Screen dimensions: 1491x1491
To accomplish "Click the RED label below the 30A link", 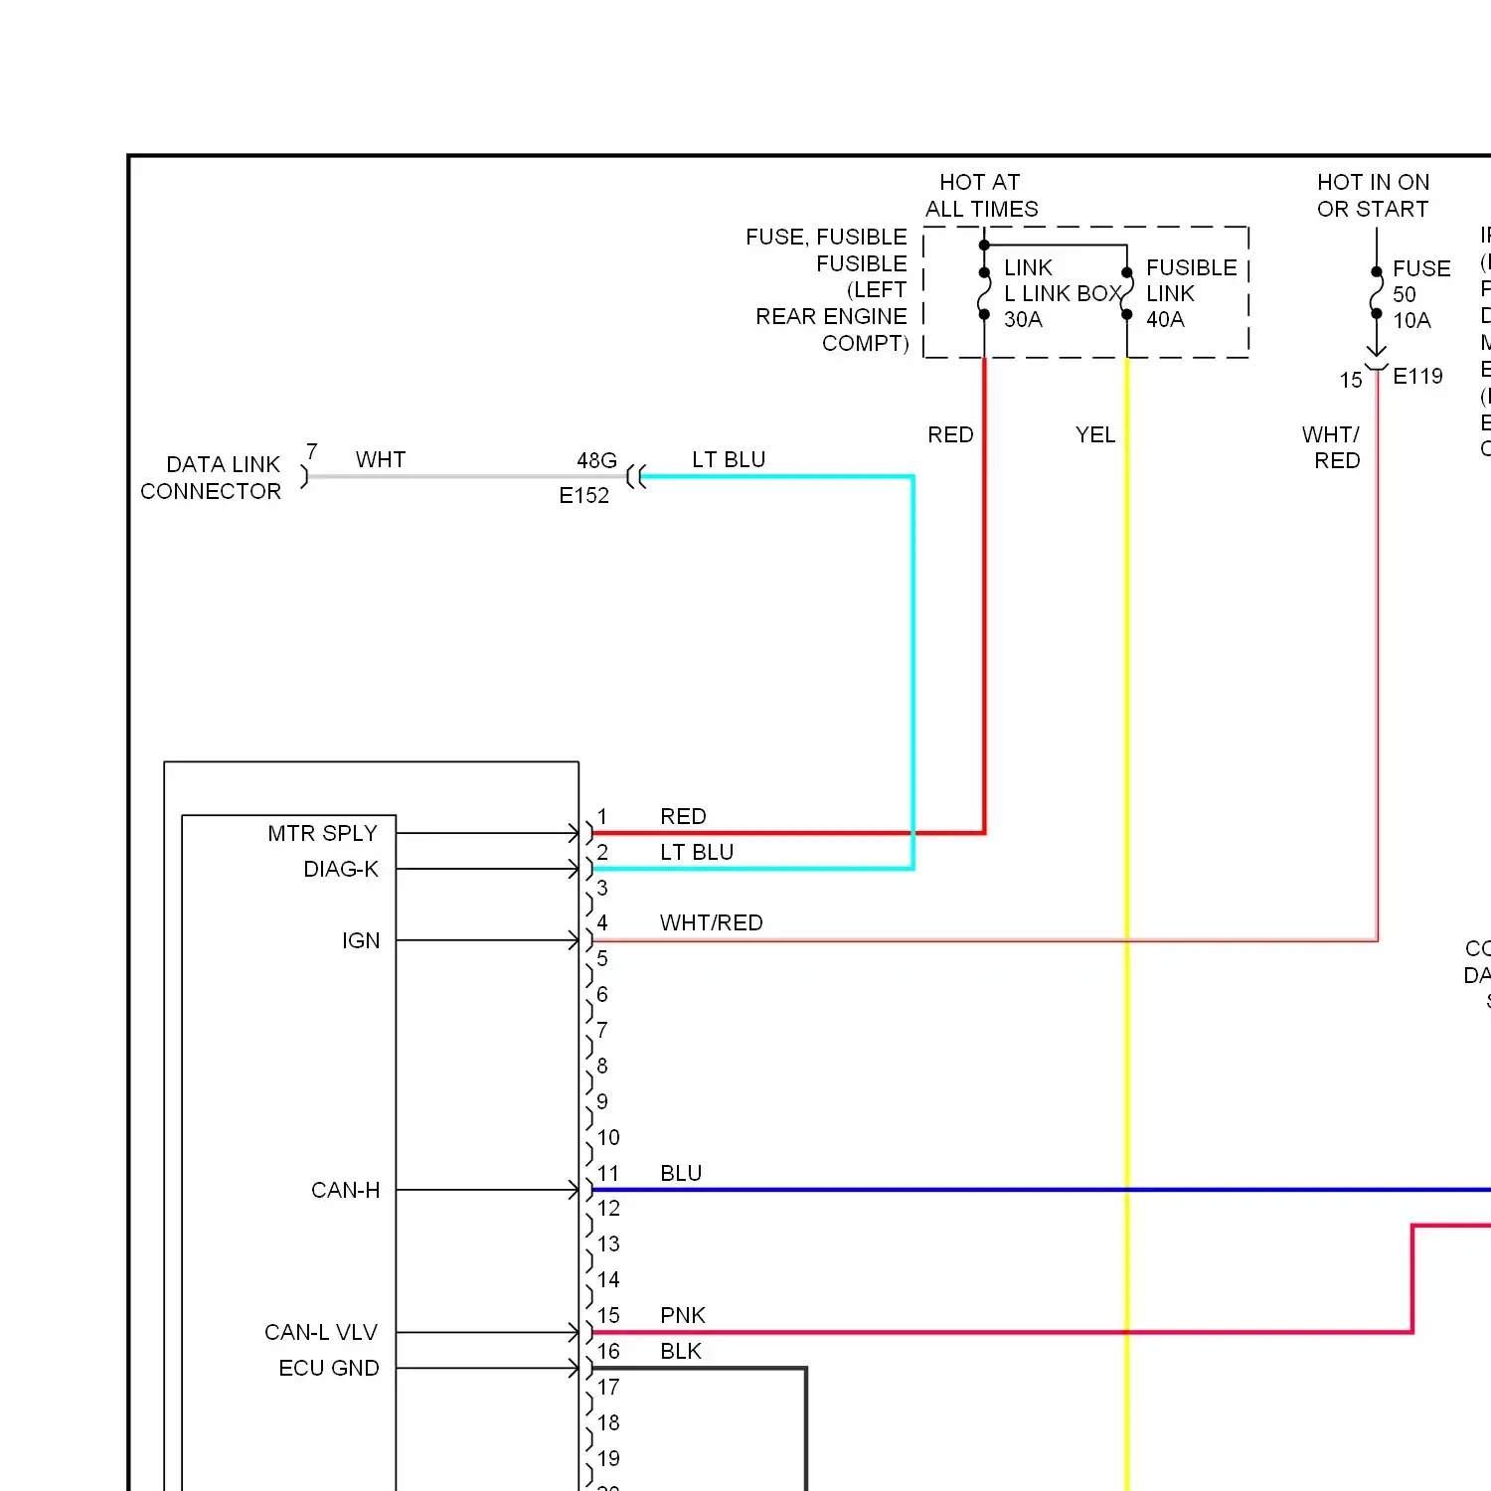I will pyautogui.click(x=951, y=434).
